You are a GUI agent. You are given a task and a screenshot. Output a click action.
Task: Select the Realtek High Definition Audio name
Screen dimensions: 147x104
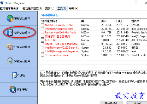point(60,32)
